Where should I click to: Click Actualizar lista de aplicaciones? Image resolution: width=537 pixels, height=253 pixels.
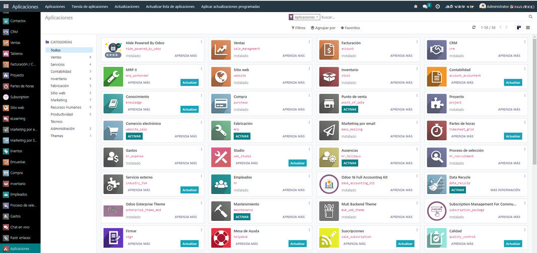tap(170, 7)
